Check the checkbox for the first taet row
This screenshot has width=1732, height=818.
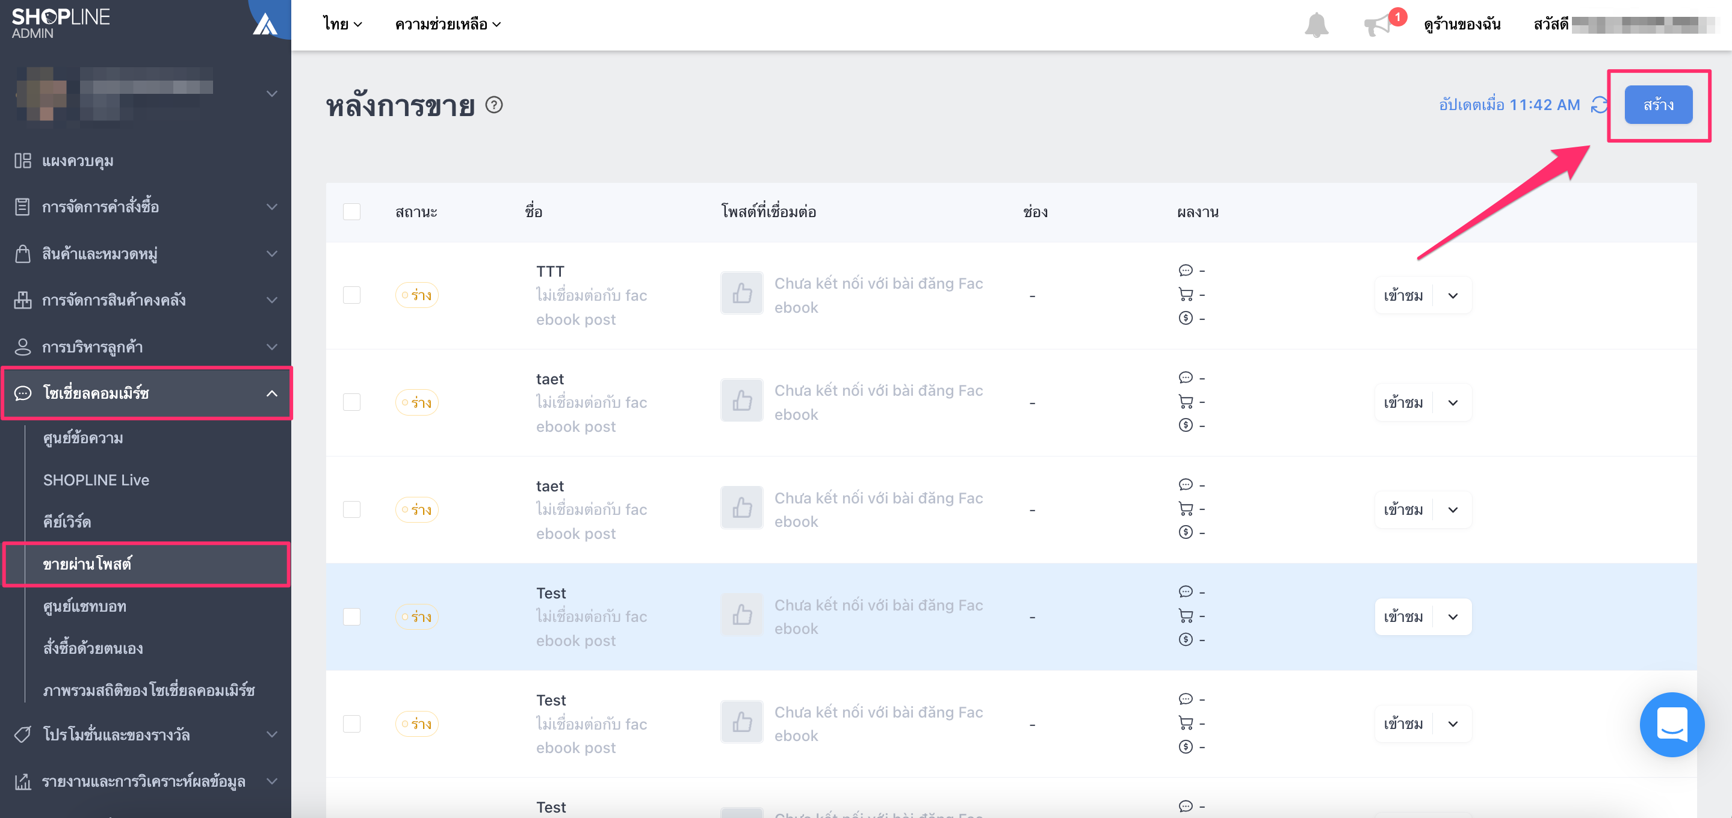point(351,402)
